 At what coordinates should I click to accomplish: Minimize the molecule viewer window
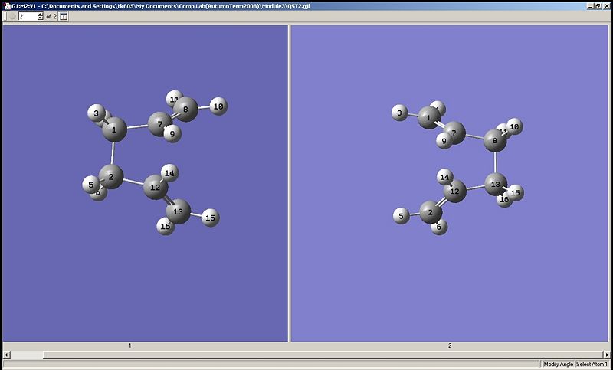[x=590, y=5]
